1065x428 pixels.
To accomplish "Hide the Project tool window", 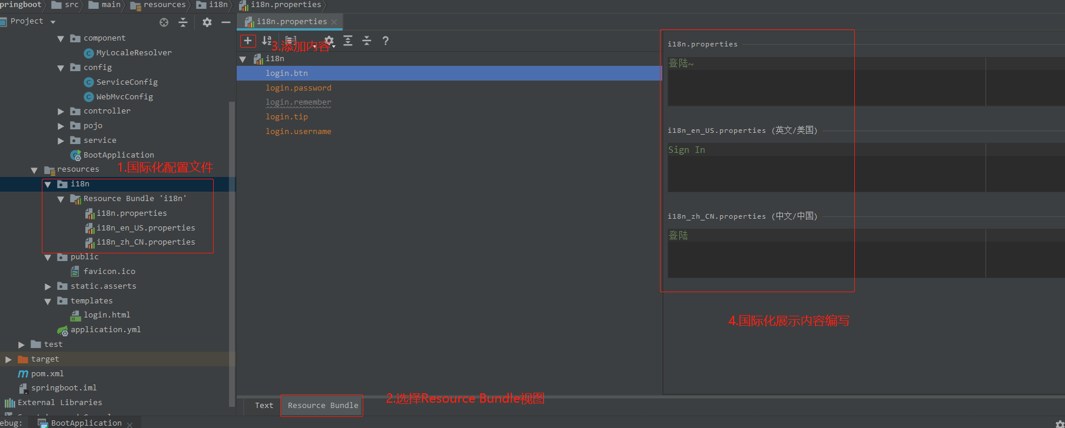I will pyautogui.click(x=225, y=22).
